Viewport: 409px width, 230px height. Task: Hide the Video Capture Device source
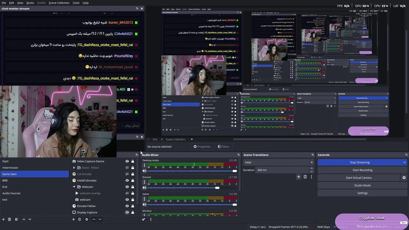click(127, 161)
